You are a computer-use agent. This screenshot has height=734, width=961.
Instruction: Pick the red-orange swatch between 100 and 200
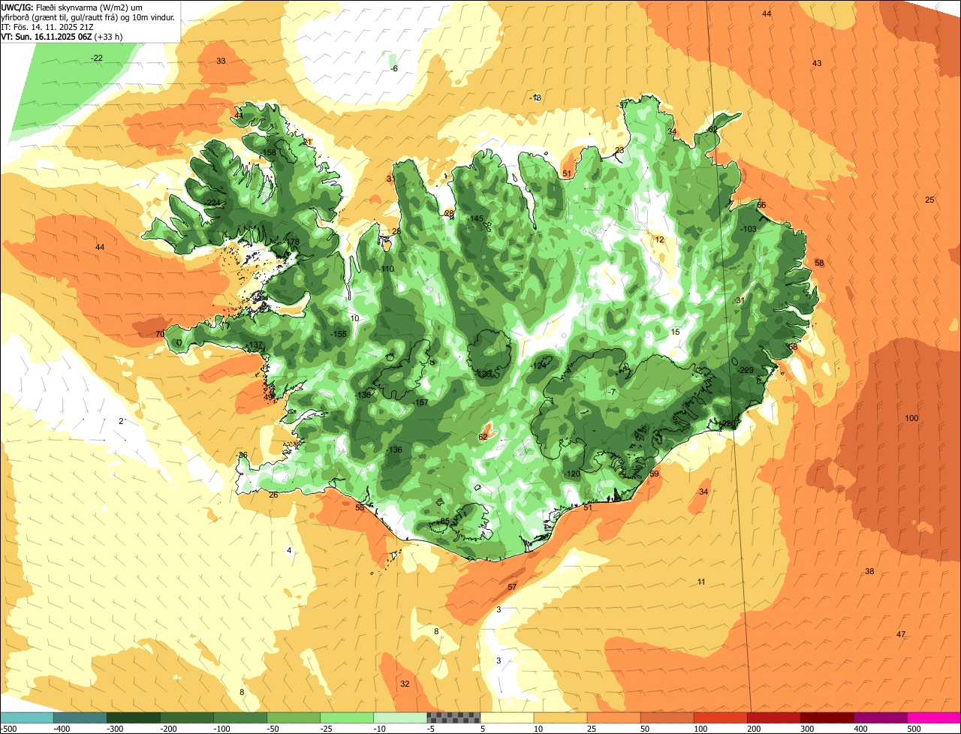coord(720,717)
